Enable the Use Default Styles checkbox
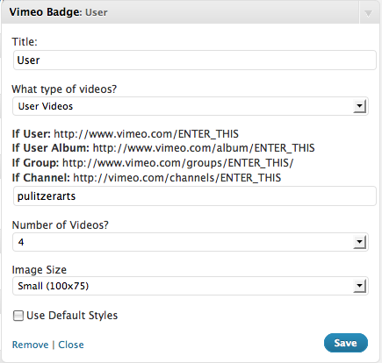 pos(18,316)
